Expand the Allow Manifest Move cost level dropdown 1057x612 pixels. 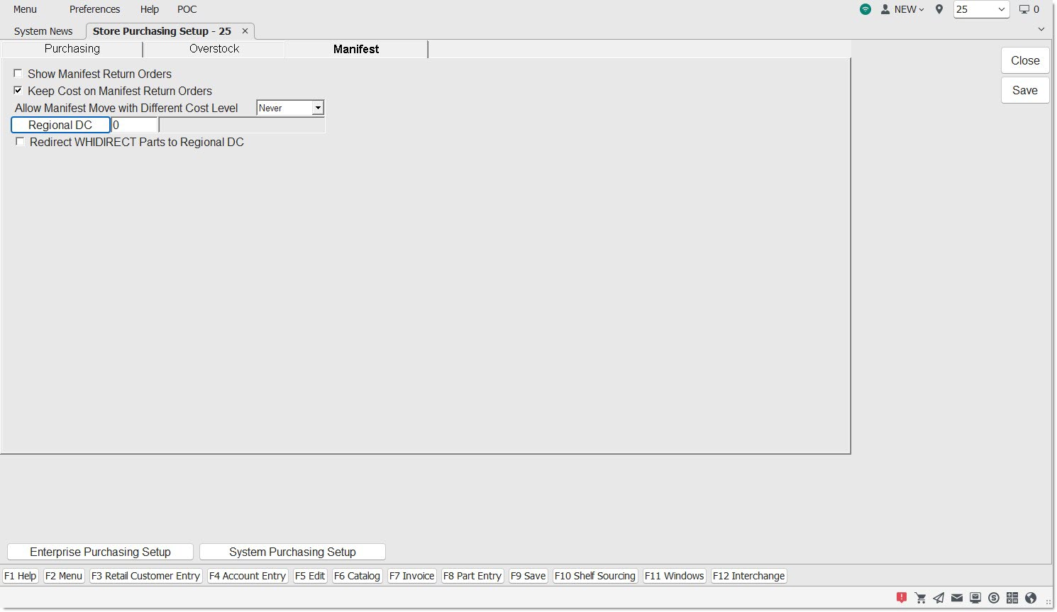tap(318, 108)
